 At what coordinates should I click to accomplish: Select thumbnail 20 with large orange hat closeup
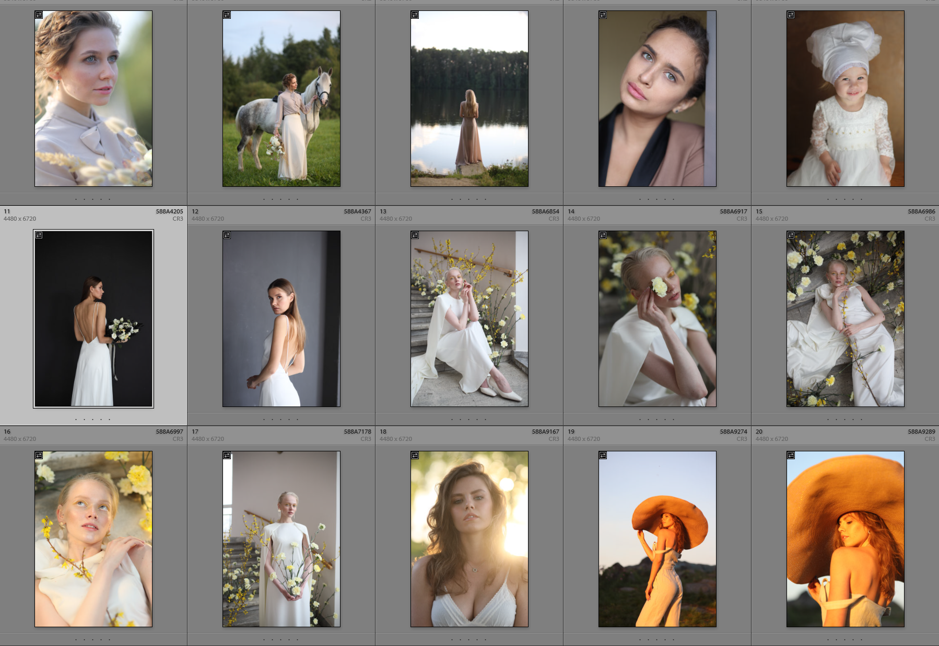(846, 539)
